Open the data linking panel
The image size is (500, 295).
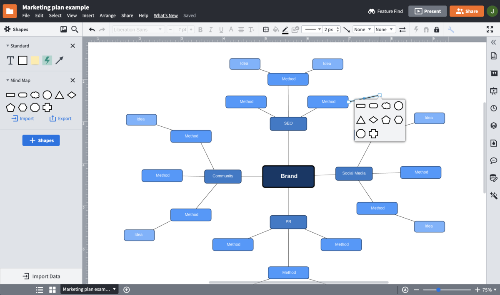click(x=494, y=177)
